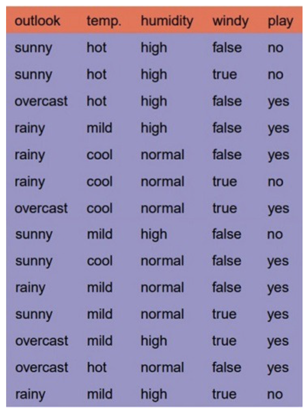
Task: Select 'sunny' in the sunny, hot, false row
Action: coord(33,48)
